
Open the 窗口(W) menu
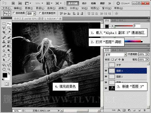[x=107, y=8]
